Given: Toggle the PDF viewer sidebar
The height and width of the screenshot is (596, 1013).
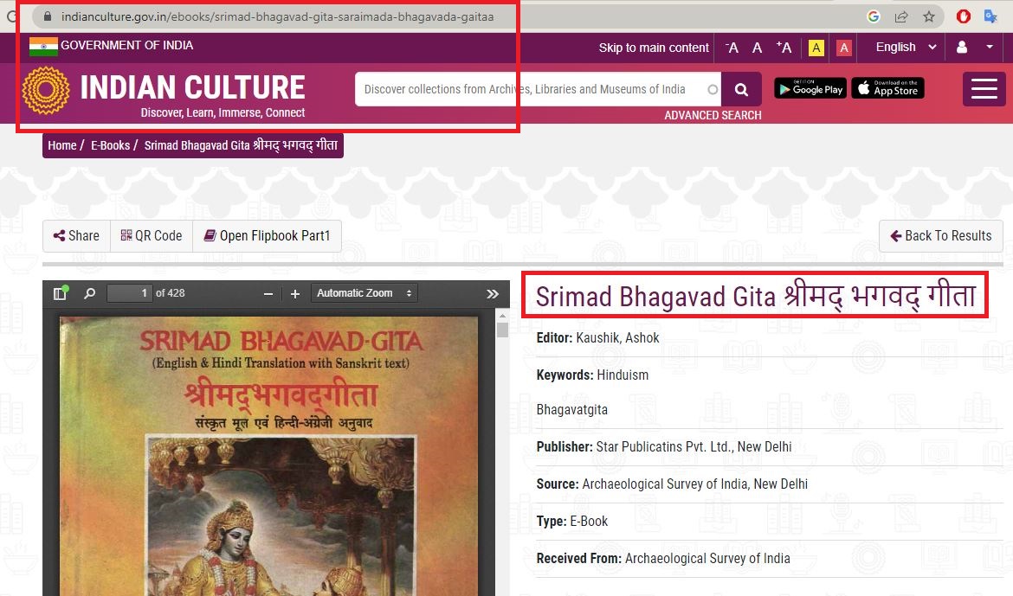Looking at the screenshot, I should point(60,293).
